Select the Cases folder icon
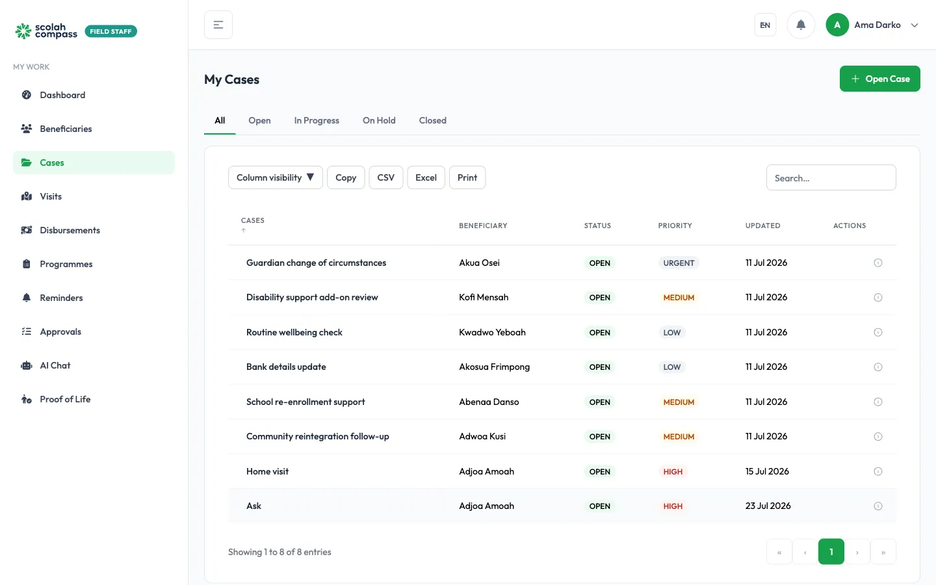 [27, 162]
